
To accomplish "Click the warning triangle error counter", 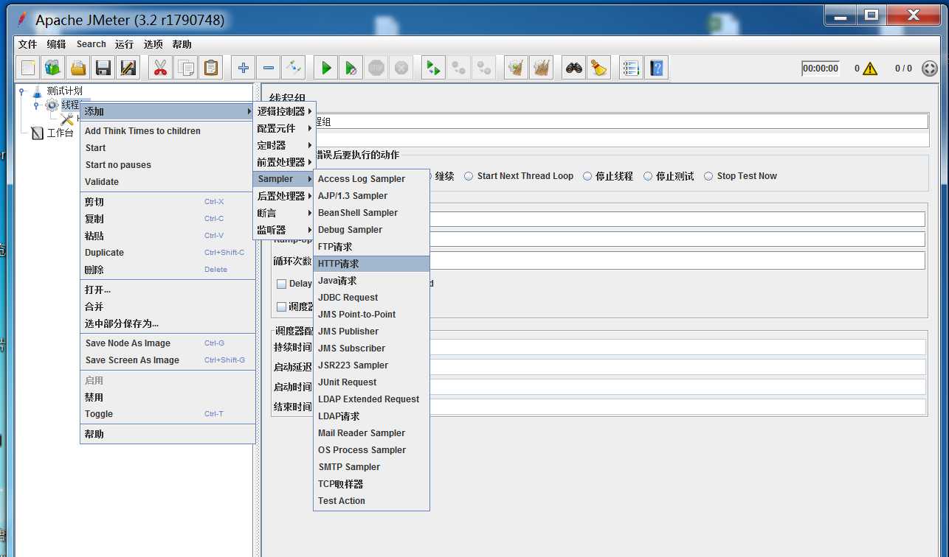I will (x=870, y=69).
